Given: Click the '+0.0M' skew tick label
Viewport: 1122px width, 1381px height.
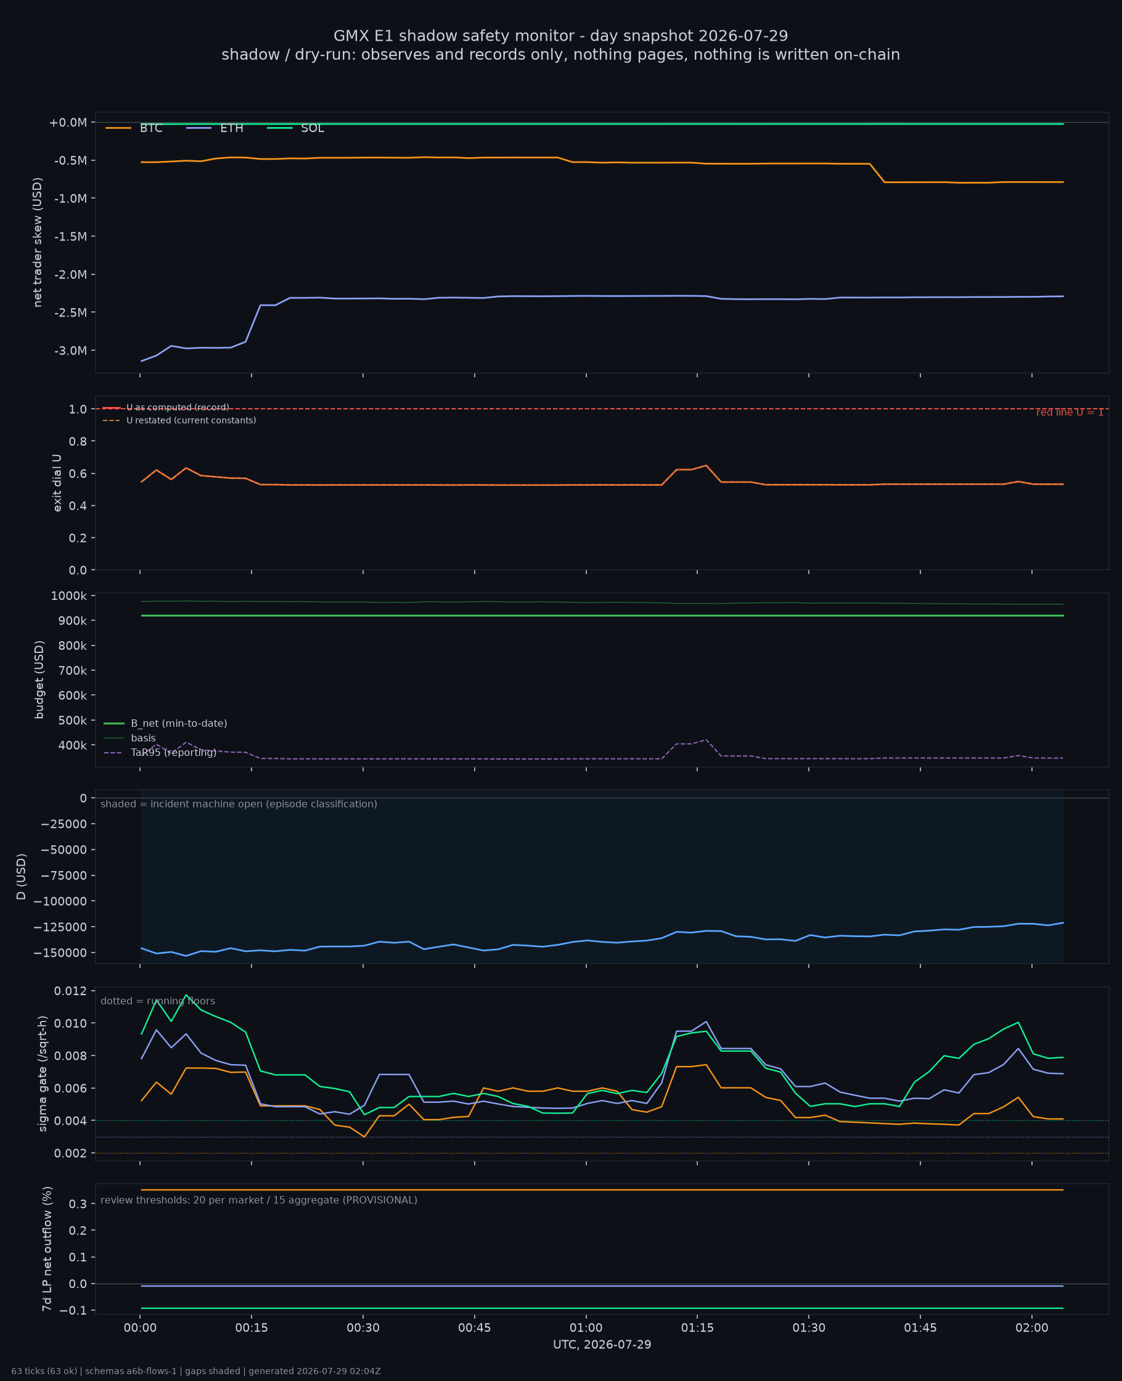Looking at the screenshot, I should coord(68,123).
